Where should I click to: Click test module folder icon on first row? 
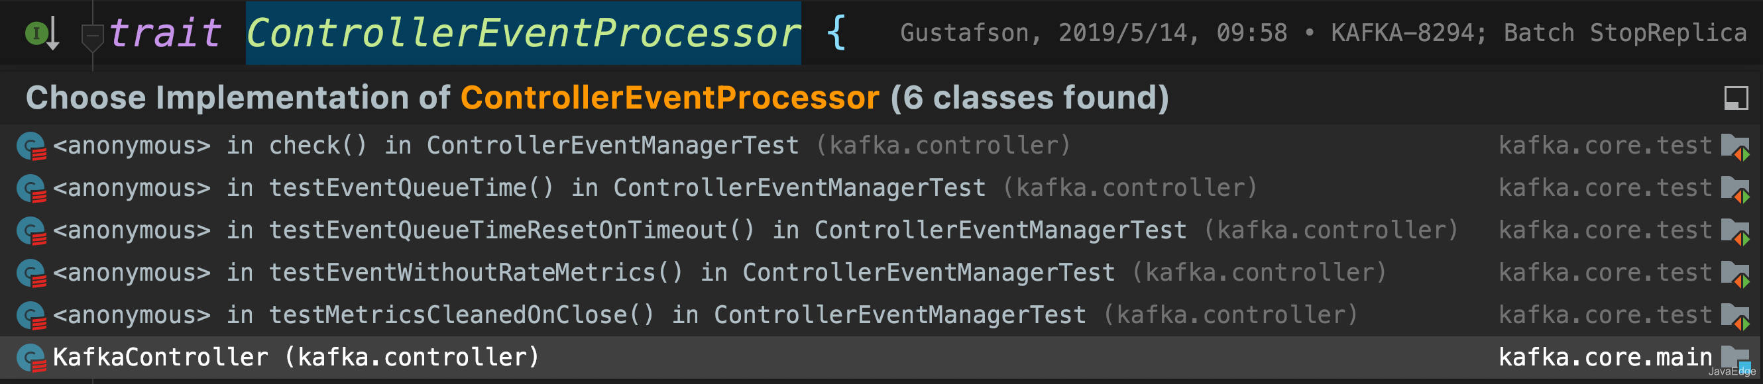(x=1735, y=146)
